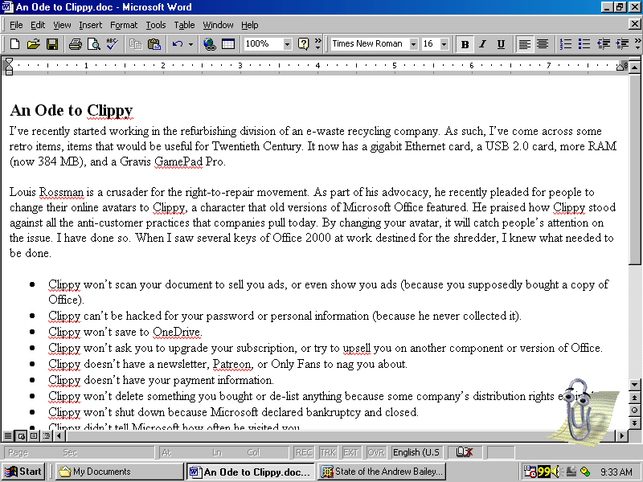Open the Times New Roman font dropdown
Viewport: 643px width, 482px height.
click(413, 44)
